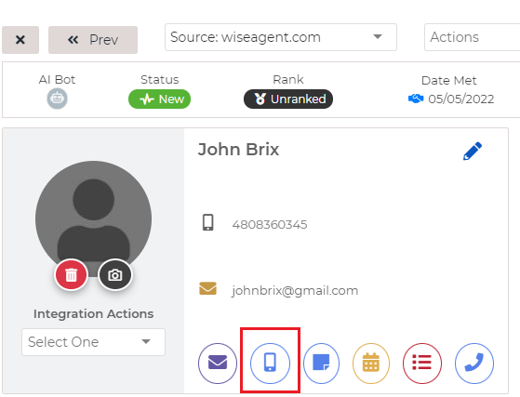520x397 pixels.
Task: Click the red task list icon
Action: (x=421, y=364)
